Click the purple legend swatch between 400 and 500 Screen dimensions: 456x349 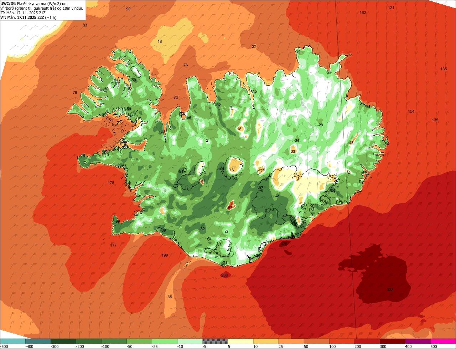[x=418, y=341]
